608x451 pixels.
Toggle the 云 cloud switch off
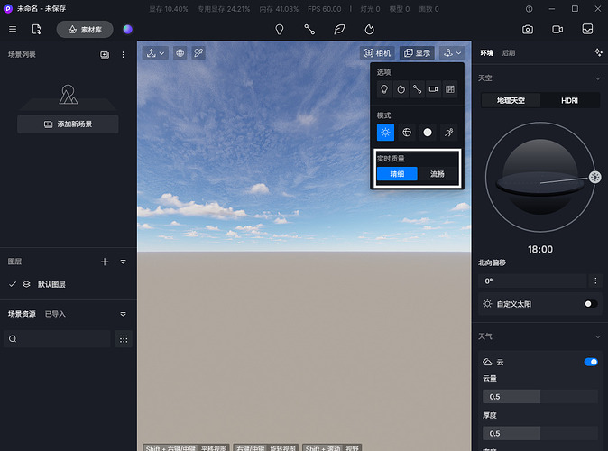591,362
